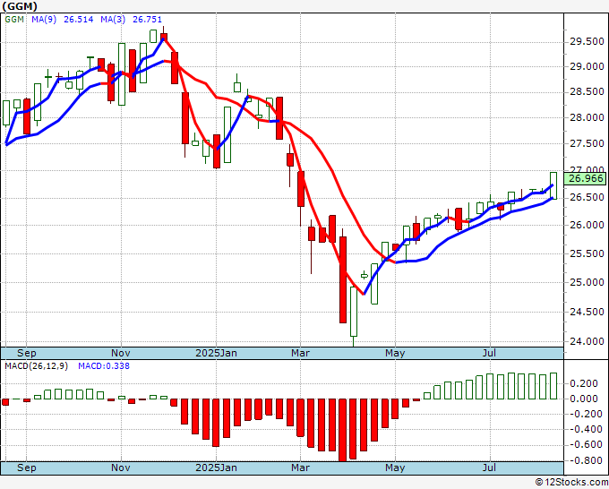
Task: Click the latest green candlestick near 26.966
Action: [x=553, y=185]
